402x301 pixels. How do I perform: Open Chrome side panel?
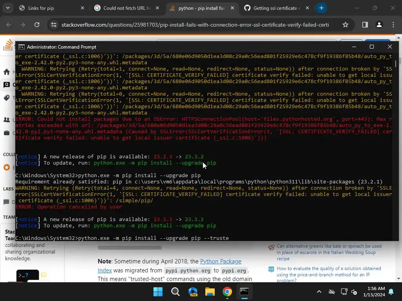365,25
